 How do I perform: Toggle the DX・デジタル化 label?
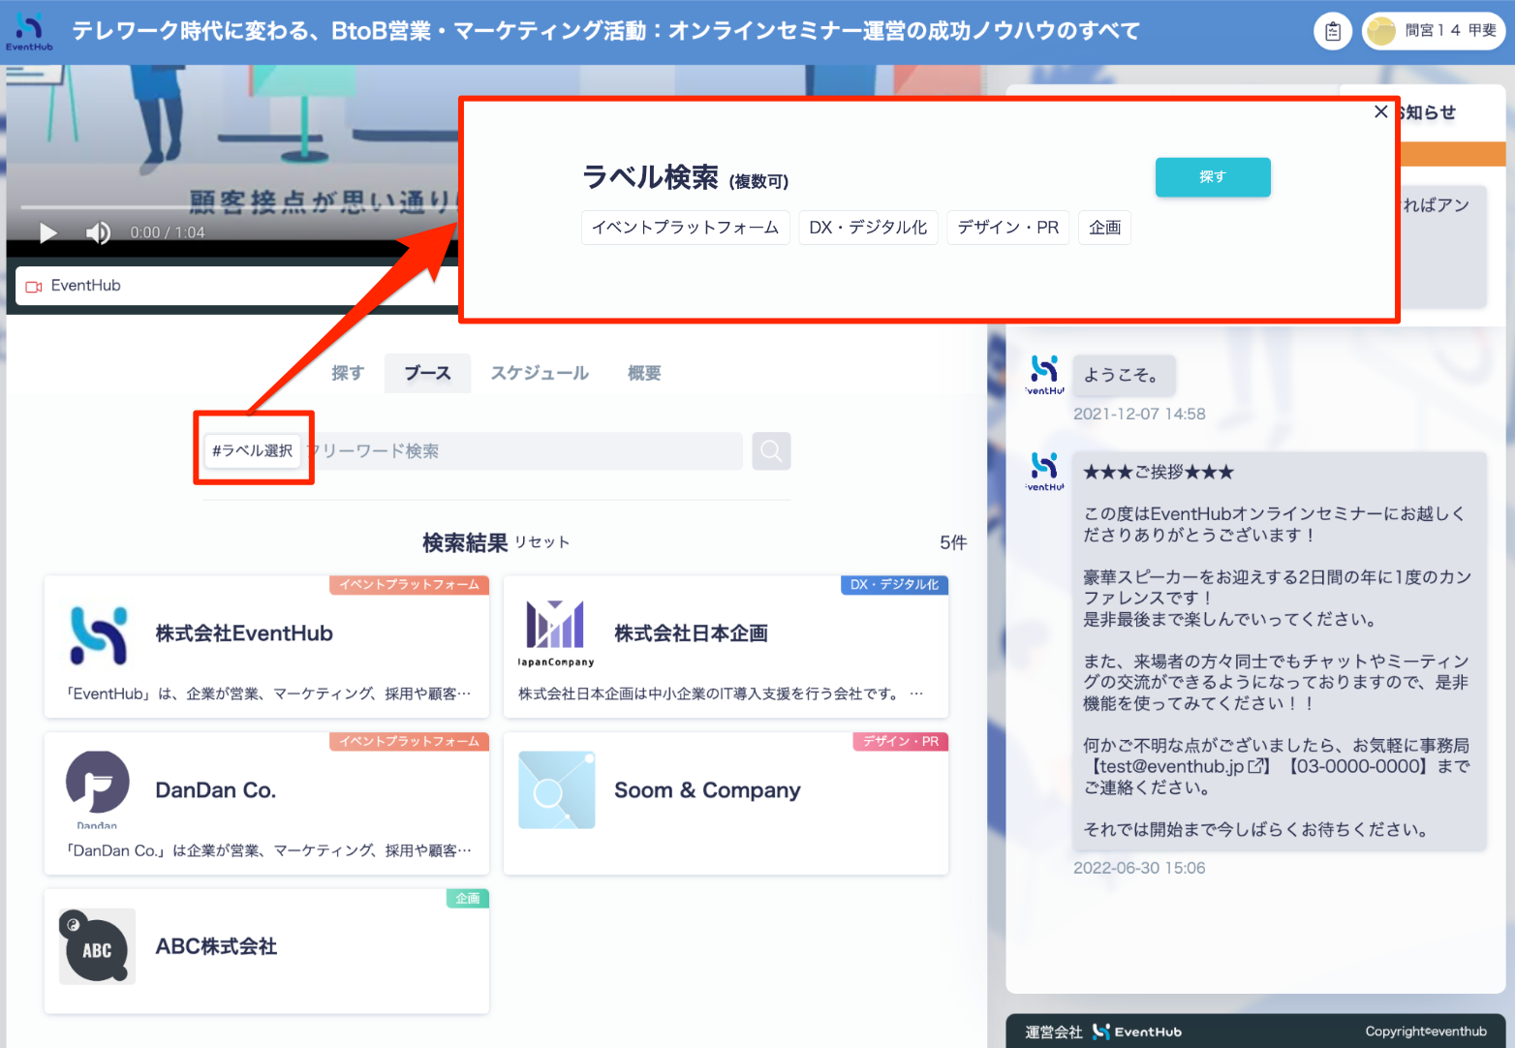(x=868, y=228)
